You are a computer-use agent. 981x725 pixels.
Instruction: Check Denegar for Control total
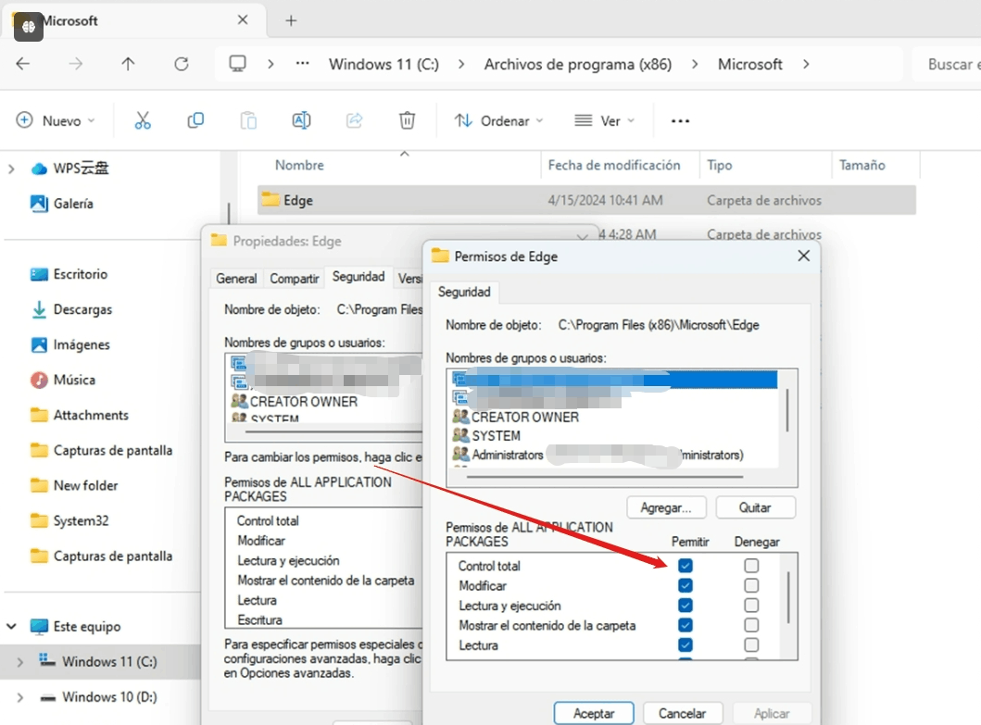tap(751, 566)
